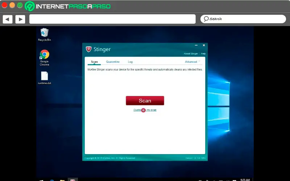Select the Google Chrome desktop shortcut
This screenshot has width=290, height=181.
click(44, 58)
